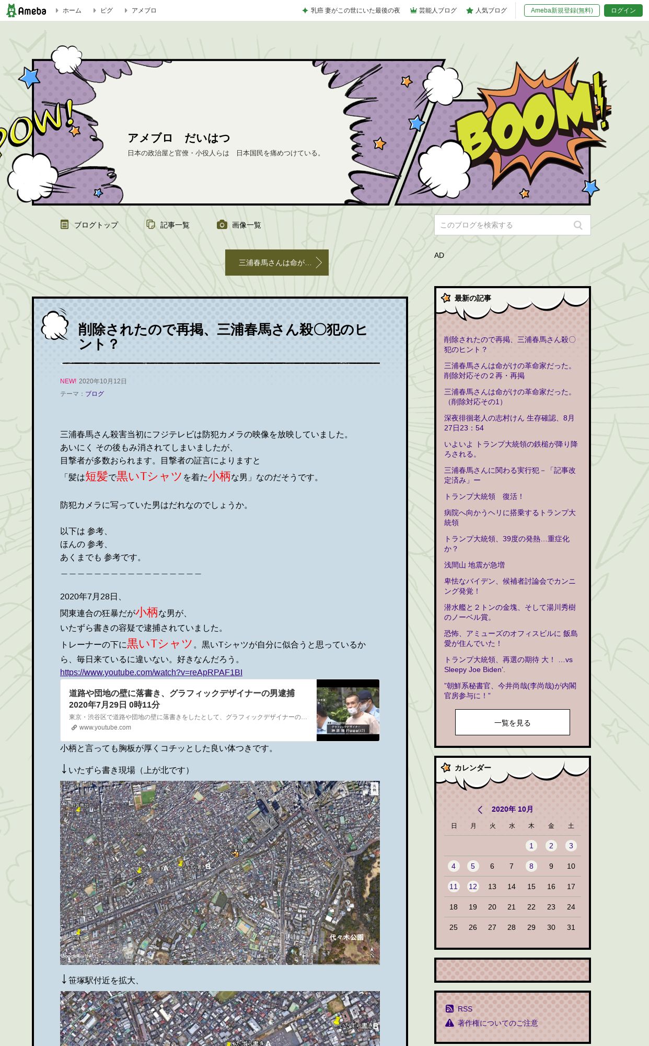649x1046 pixels.
Task: Open the Yoyogi park aerial map image
Action: tap(220, 873)
